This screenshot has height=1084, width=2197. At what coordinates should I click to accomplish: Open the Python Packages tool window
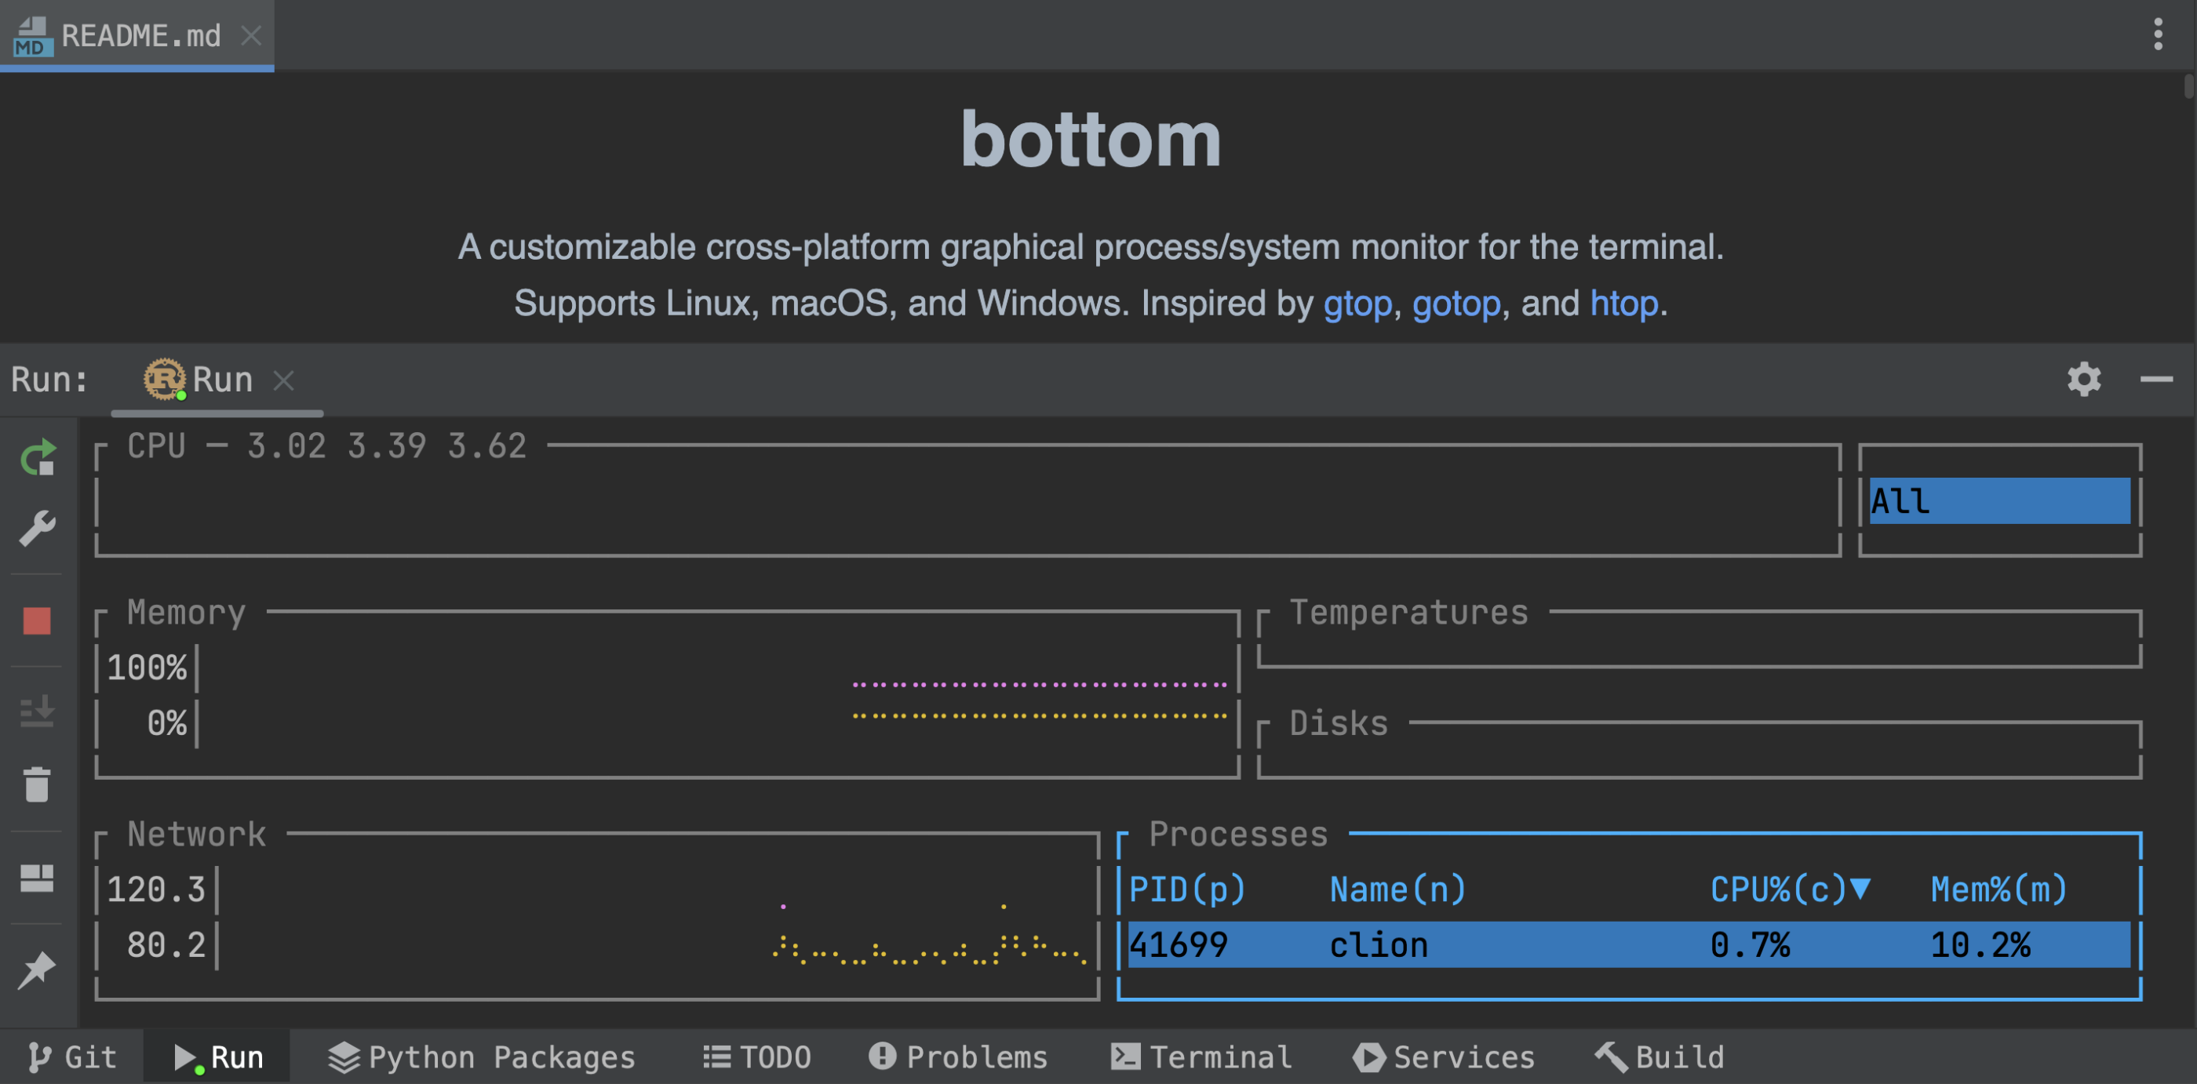482,1057
